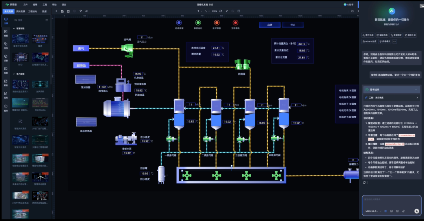This screenshot has width=424, height=221.
Task: Collapse the 电力能源 category
Action: (14, 74)
